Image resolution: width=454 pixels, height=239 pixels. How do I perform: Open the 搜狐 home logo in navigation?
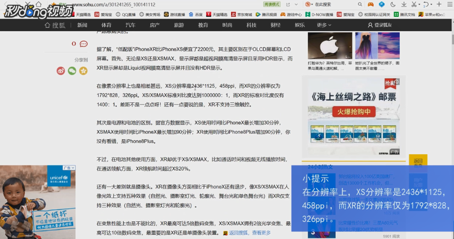[55, 25]
